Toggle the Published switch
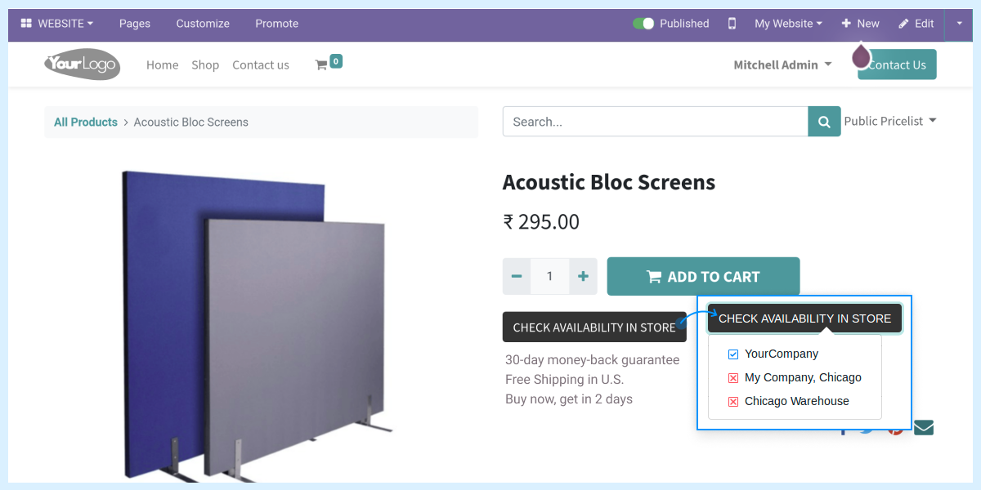 (643, 24)
